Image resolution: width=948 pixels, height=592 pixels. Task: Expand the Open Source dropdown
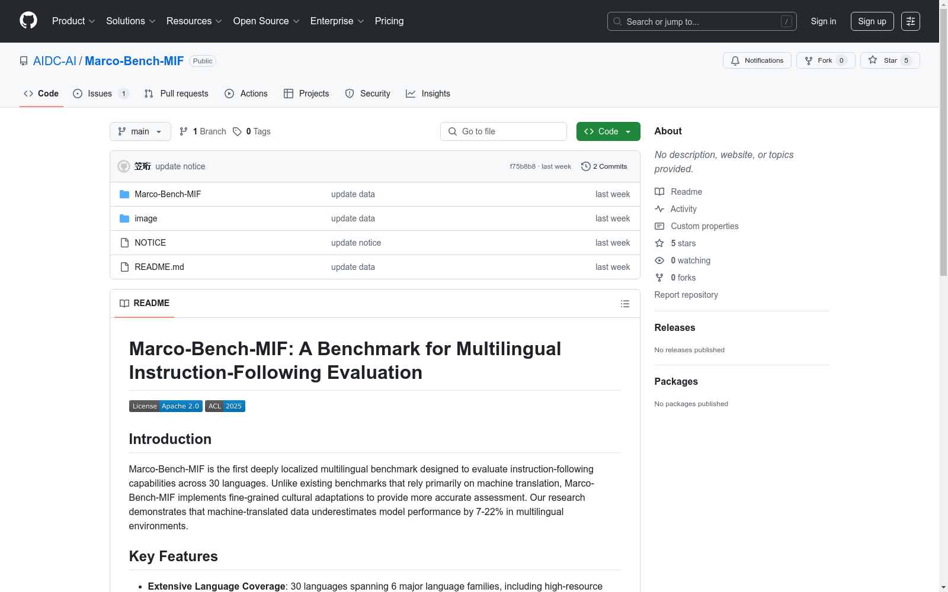pos(267,21)
